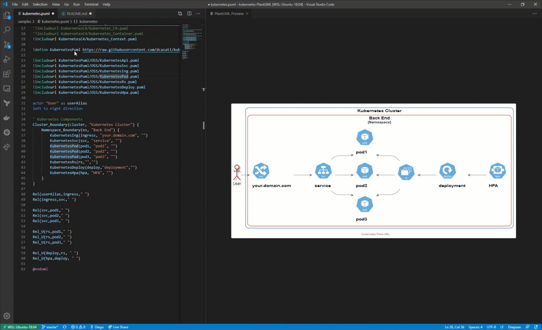Click the minimap code overview

click(x=191, y=41)
